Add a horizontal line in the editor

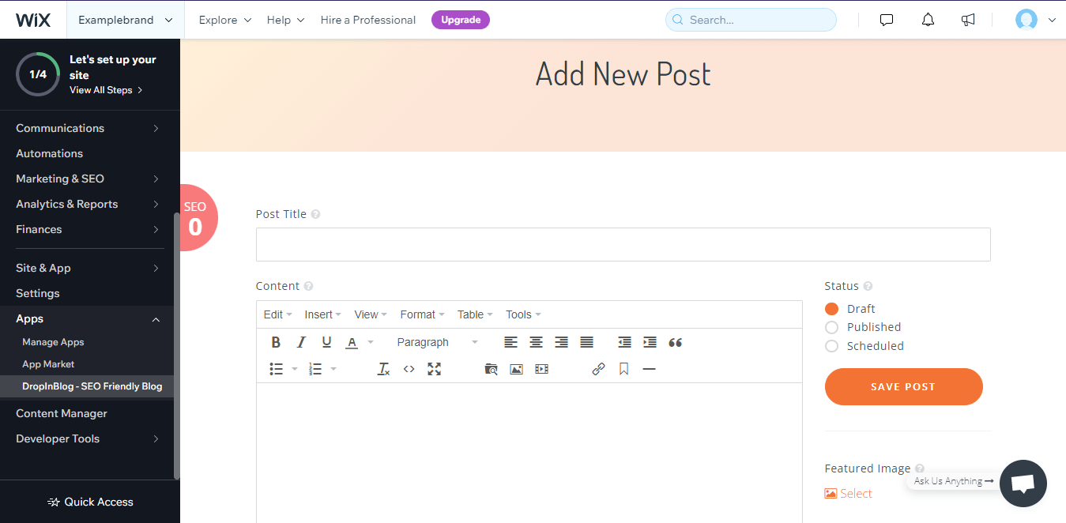[x=649, y=368]
